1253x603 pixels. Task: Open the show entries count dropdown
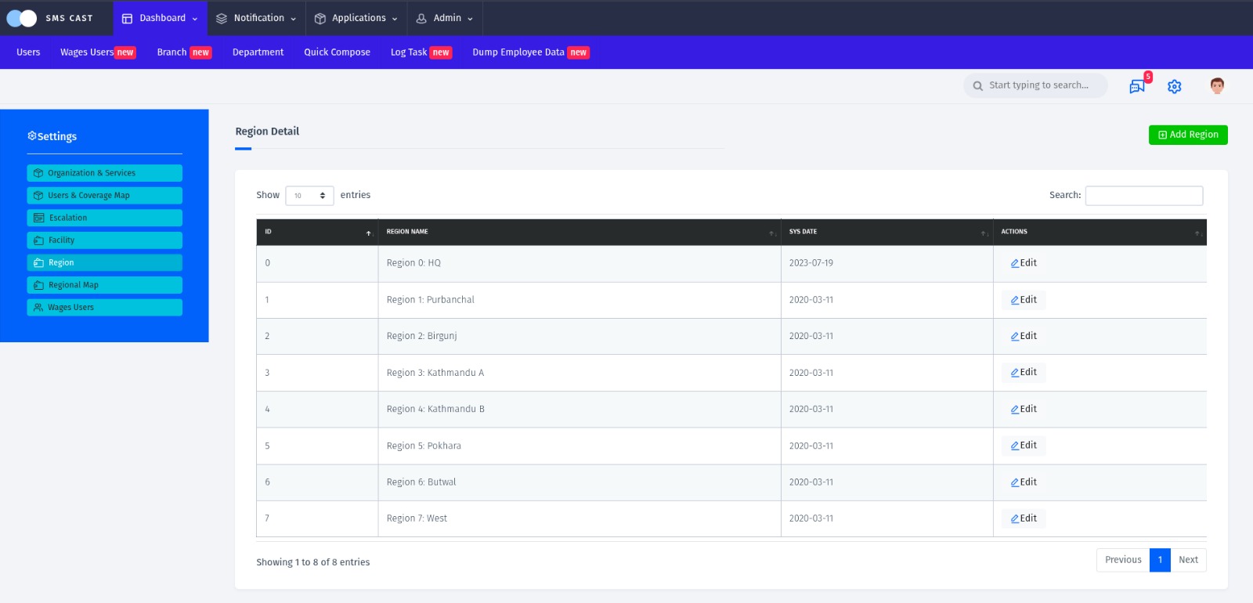(x=309, y=196)
